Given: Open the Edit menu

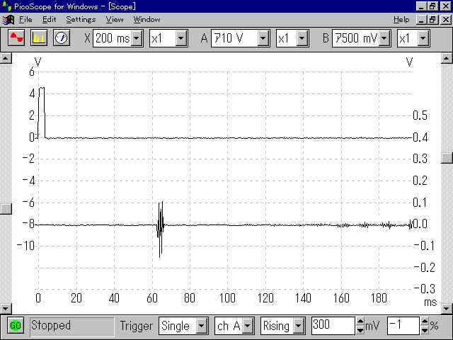Looking at the screenshot, I should pyautogui.click(x=49, y=20).
